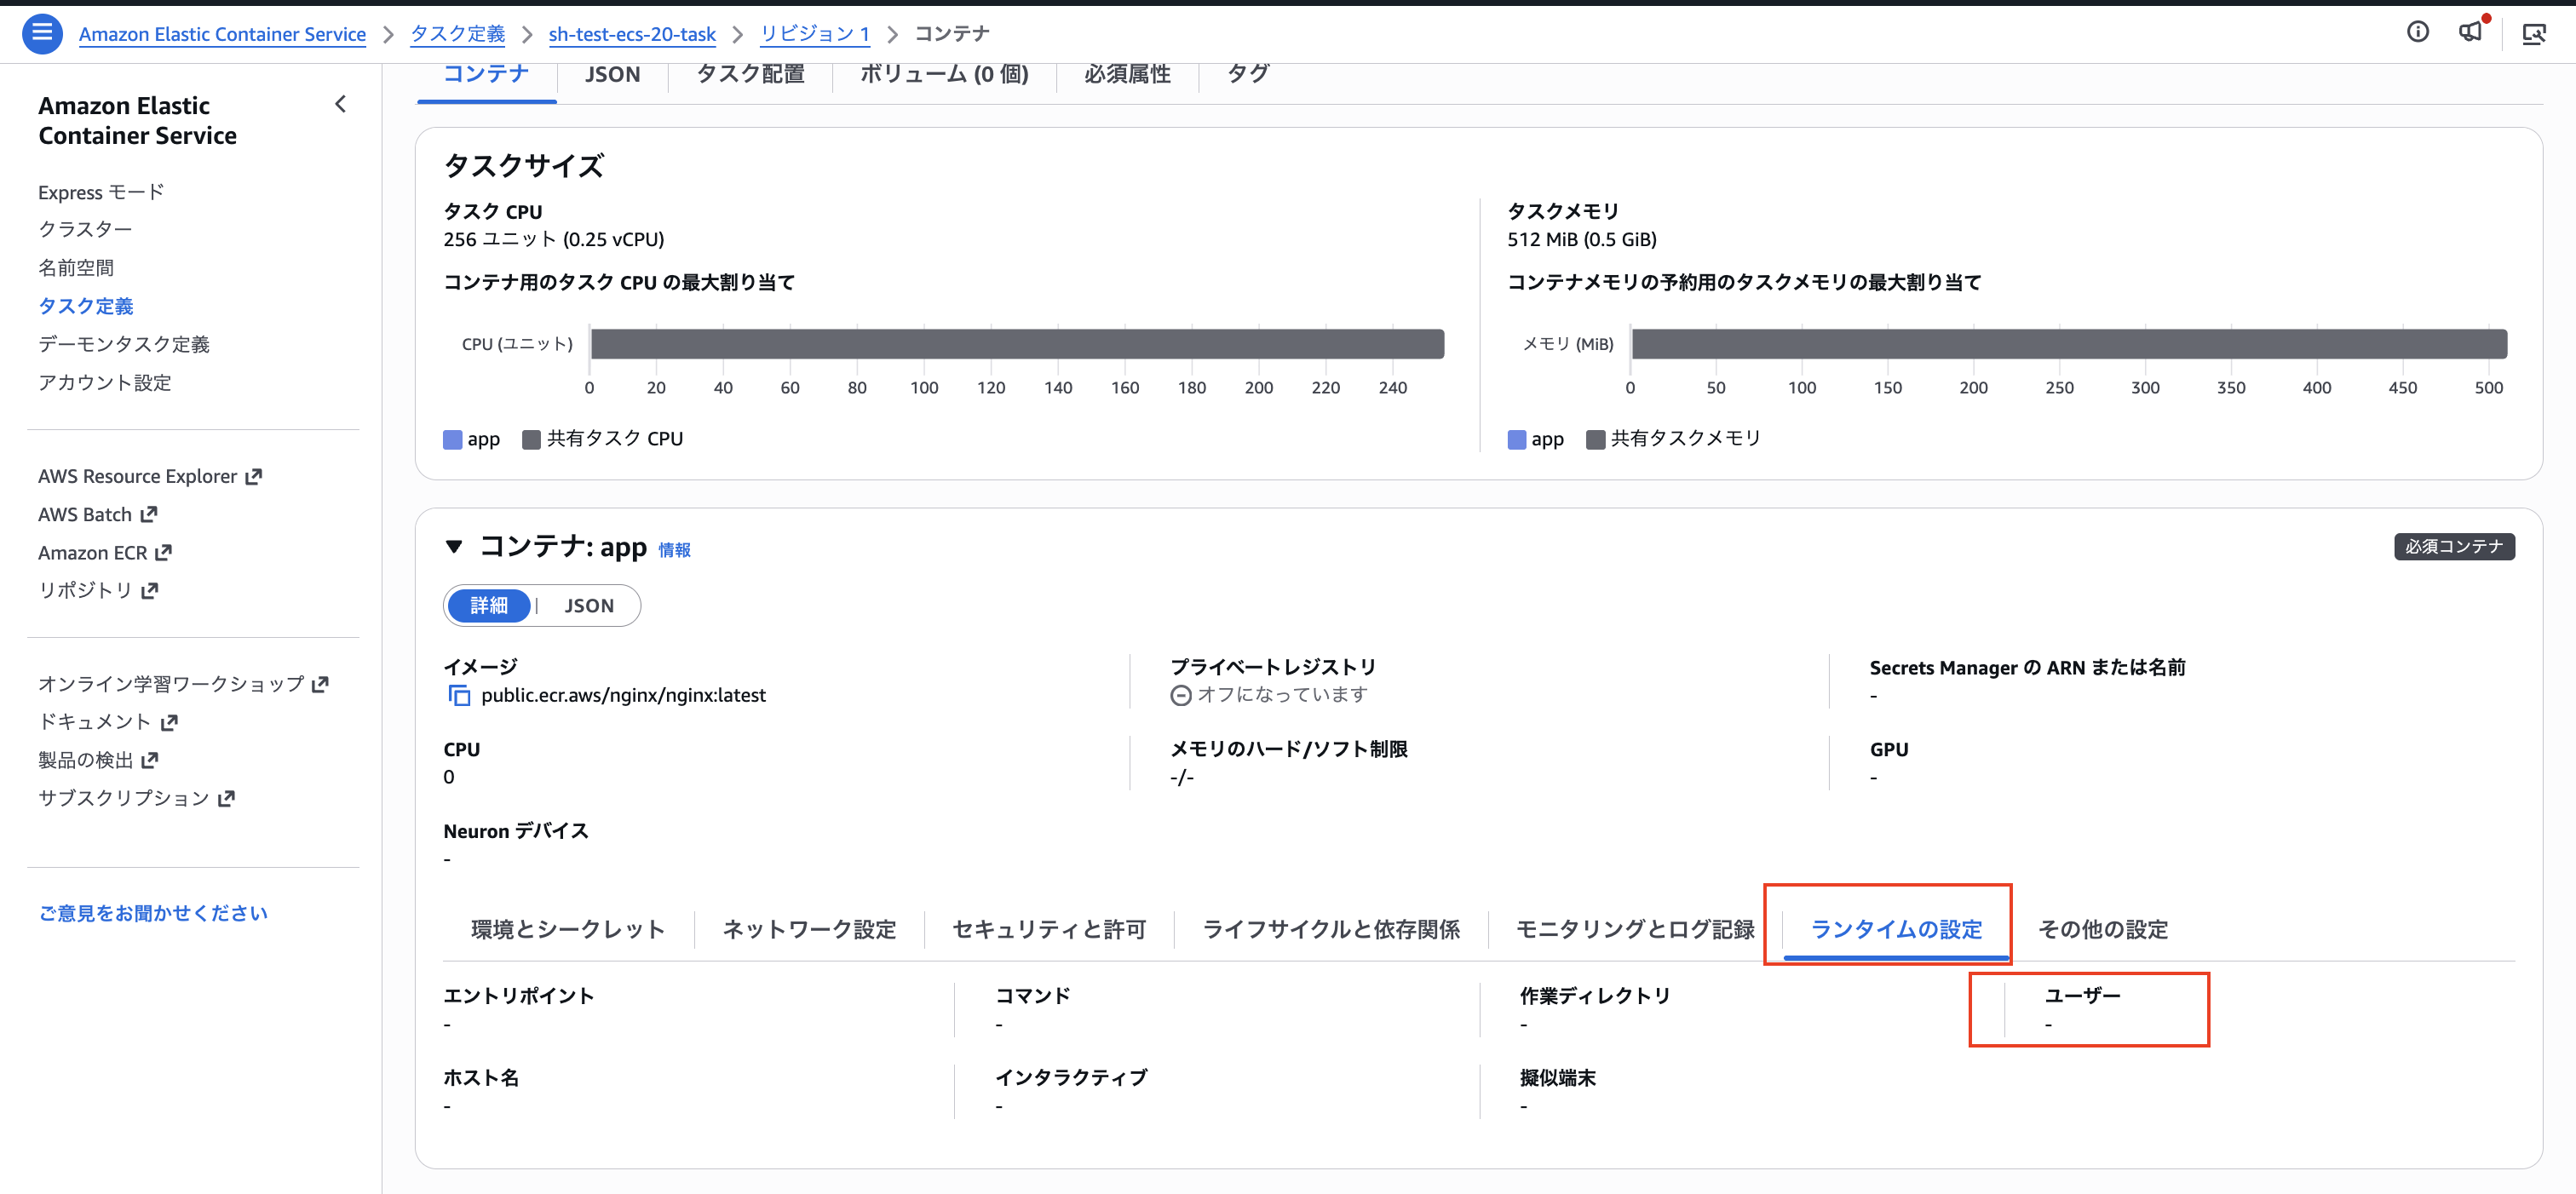Click the オフになっています status text
Image resolution: width=2576 pixels, height=1194 pixels.
(x=1282, y=695)
